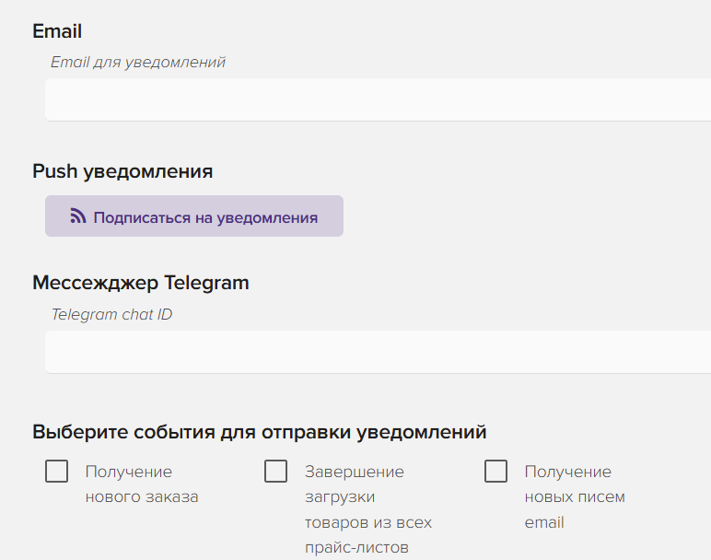The height and width of the screenshot is (560, 711).
Task: Tick Завершение загрузки товаров checkbox
Action: [275, 471]
